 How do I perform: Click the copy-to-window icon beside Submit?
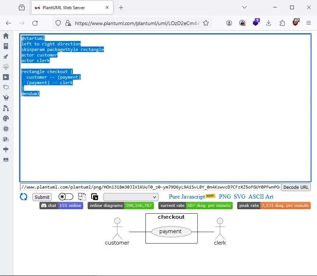[x=94, y=197]
